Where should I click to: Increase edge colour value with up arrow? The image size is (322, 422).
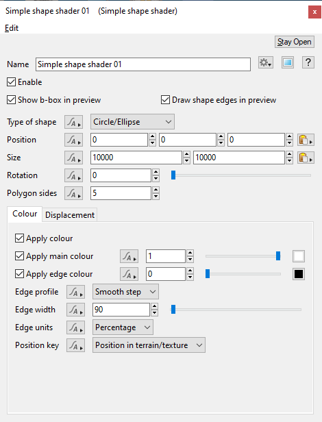[x=190, y=271]
